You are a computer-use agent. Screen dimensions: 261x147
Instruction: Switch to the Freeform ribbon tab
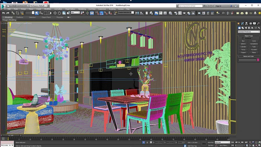click(20, 17)
